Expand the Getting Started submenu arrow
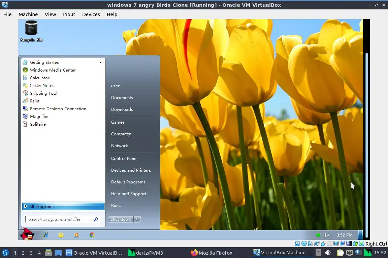This screenshot has height=258, width=388. pos(100,62)
